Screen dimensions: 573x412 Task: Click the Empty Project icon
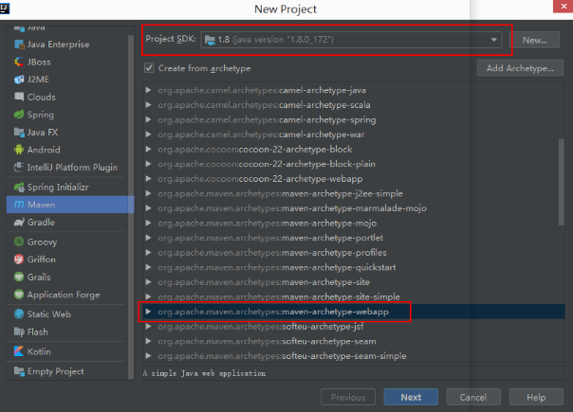19,371
